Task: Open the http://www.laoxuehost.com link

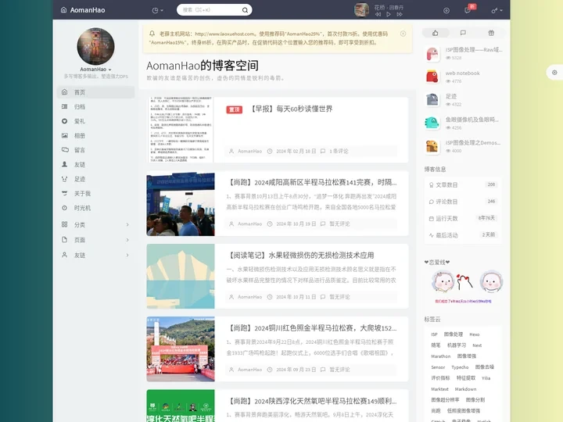Action: [224, 34]
